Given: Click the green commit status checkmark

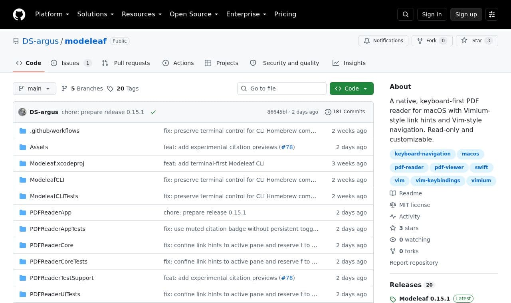Looking at the screenshot, I should pos(153,112).
